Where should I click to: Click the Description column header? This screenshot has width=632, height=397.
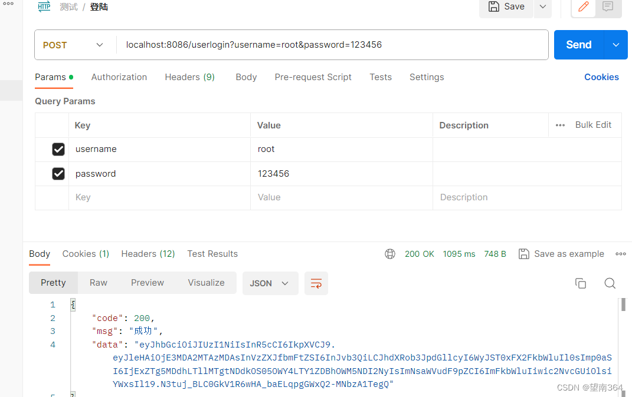click(463, 125)
